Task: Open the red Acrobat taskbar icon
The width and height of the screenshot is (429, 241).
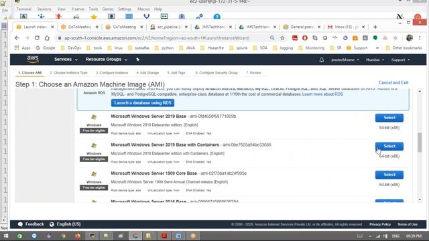Action: pos(164,236)
